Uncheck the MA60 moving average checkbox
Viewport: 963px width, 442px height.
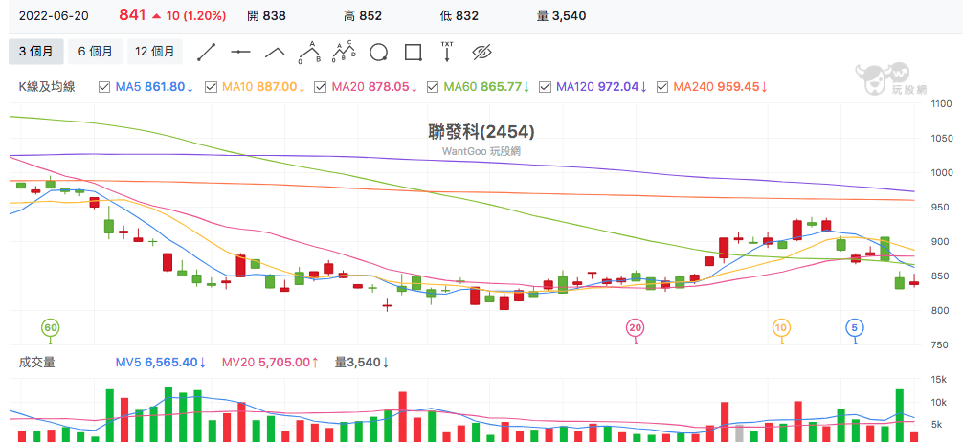tap(433, 87)
